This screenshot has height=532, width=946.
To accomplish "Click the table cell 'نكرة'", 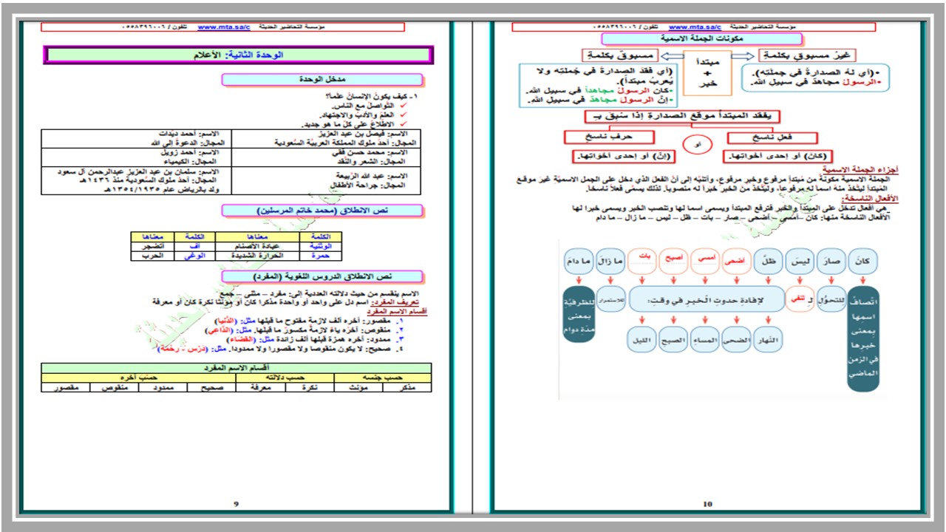I will [310, 386].
